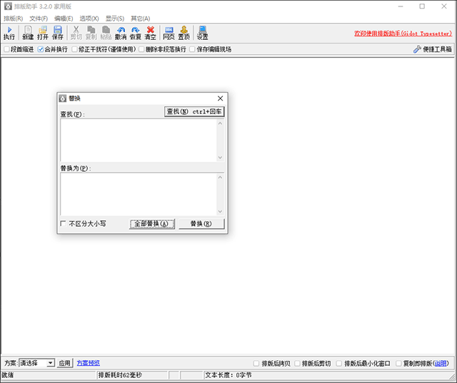Uncheck the 合并换行 option
Viewport: 457px width, 383px height.
(x=41, y=49)
